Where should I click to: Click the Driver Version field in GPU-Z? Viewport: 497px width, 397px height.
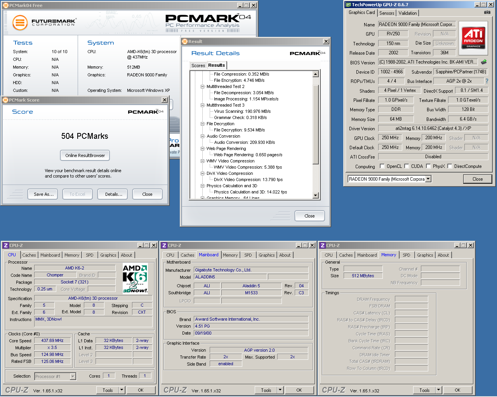pyautogui.click(x=433, y=128)
